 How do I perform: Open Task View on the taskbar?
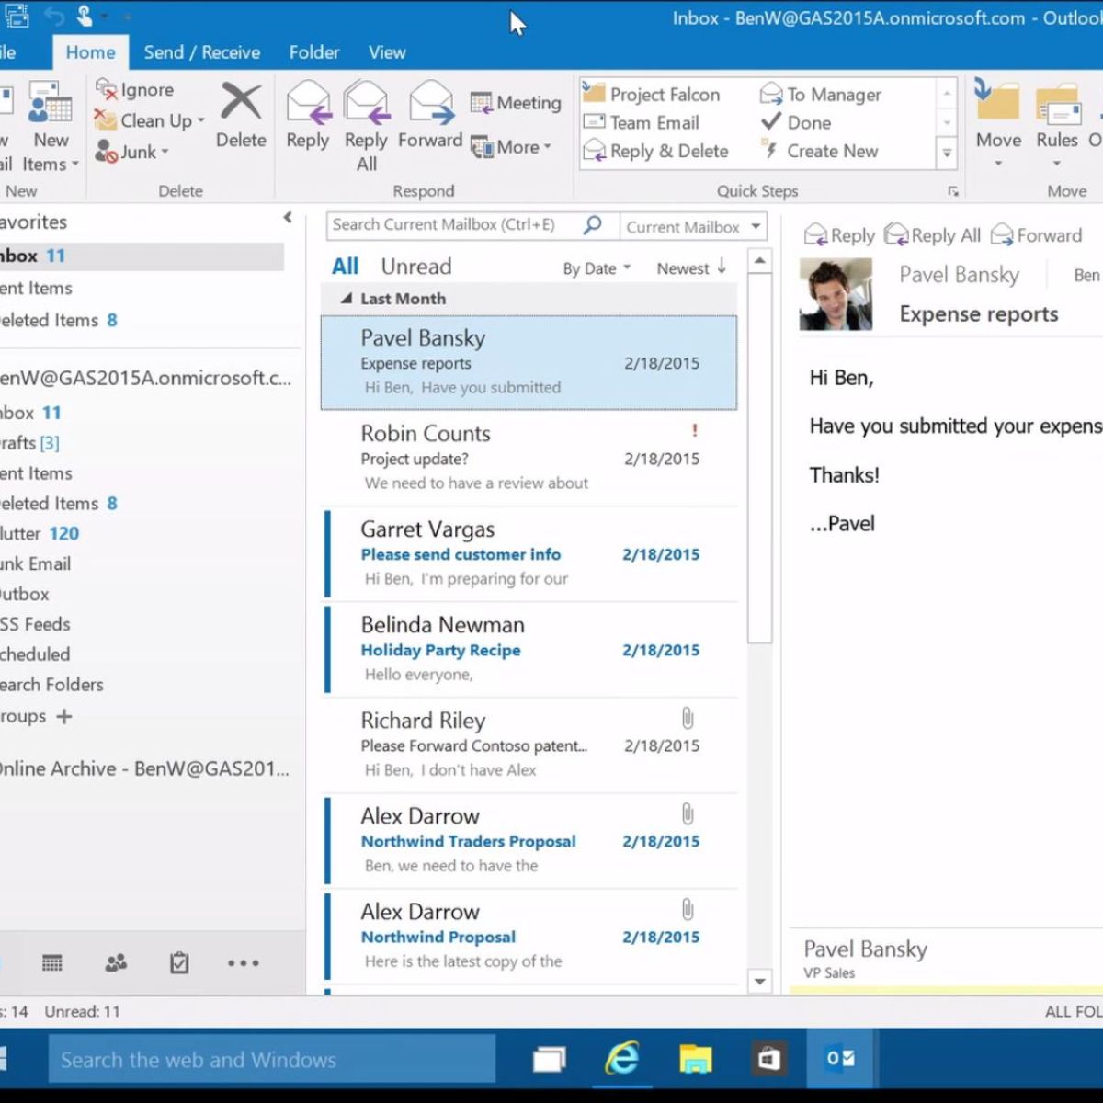click(549, 1060)
